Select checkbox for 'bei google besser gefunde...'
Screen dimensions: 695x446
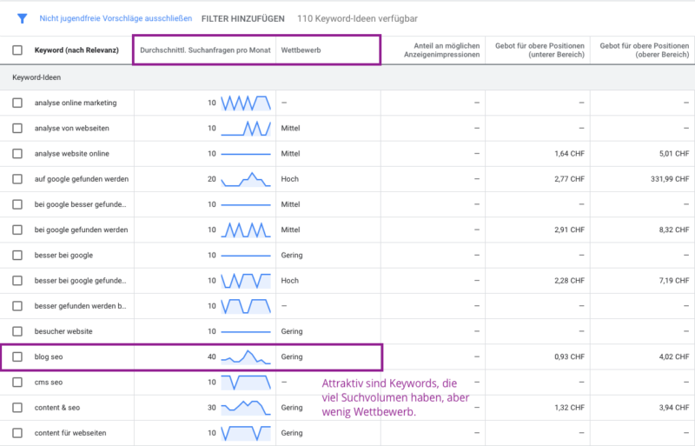pos(17,204)
